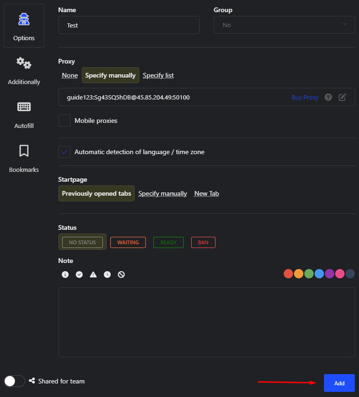Viewport: 359px width, 397px height.
Task: Pick the blue note color swatch
Action: 319,274
